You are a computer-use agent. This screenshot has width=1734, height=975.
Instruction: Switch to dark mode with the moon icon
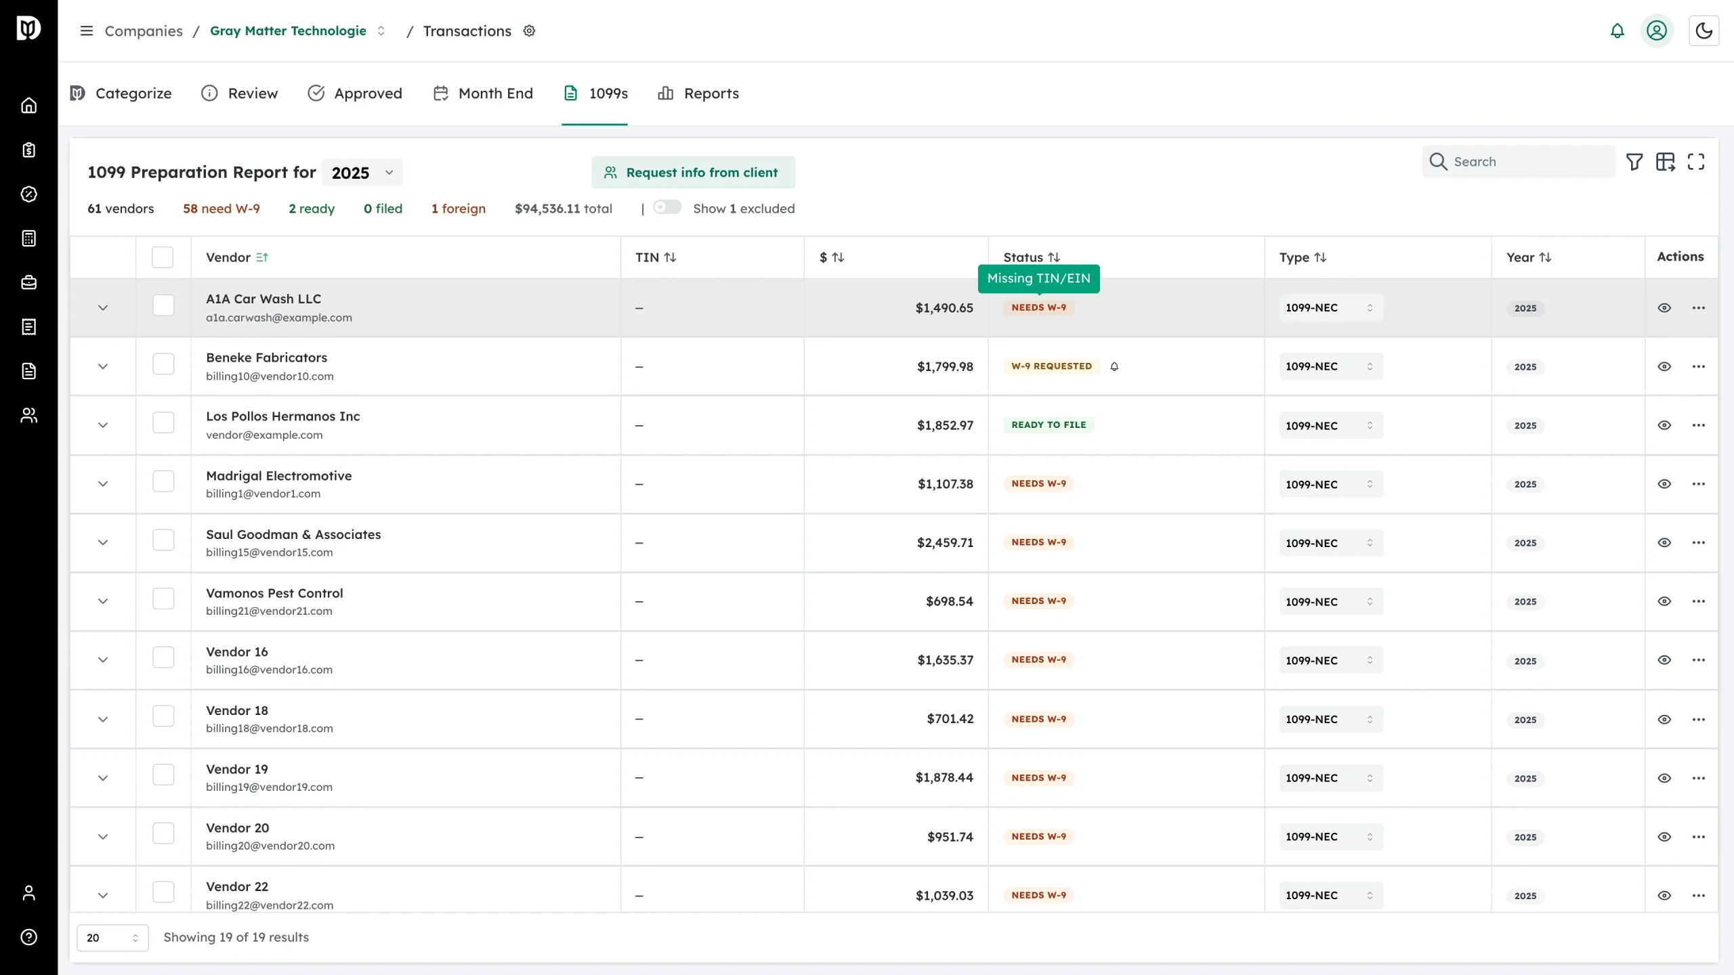coord(1704,31)
